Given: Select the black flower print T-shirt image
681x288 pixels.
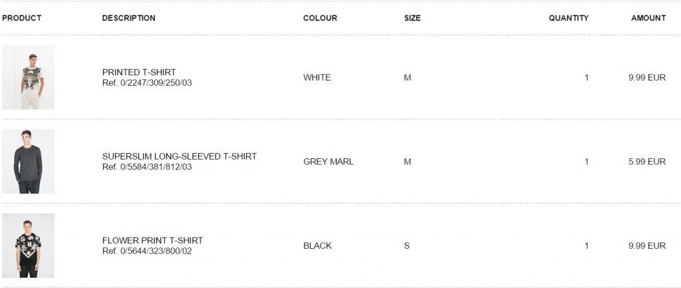Looking at the screenshot, I should point(29,245).
